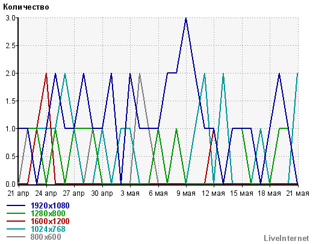Image resolution: width=313 pixels, height=244 pixels.
Task: Click the teal 1024x768 legend line
Action: coord(16,229)
